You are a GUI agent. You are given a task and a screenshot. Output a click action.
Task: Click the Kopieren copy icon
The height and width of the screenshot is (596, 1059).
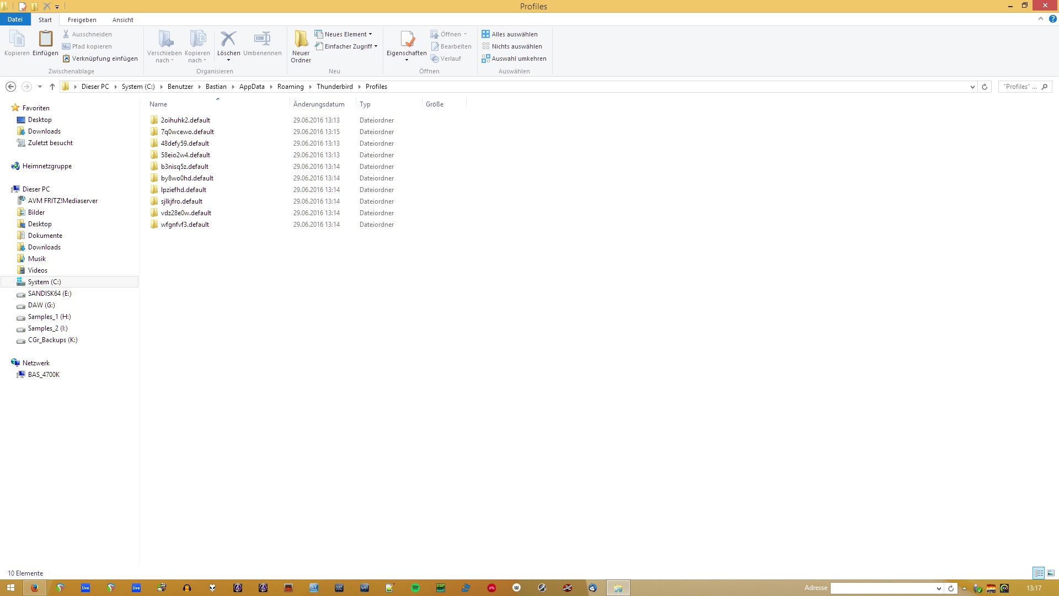17,40
